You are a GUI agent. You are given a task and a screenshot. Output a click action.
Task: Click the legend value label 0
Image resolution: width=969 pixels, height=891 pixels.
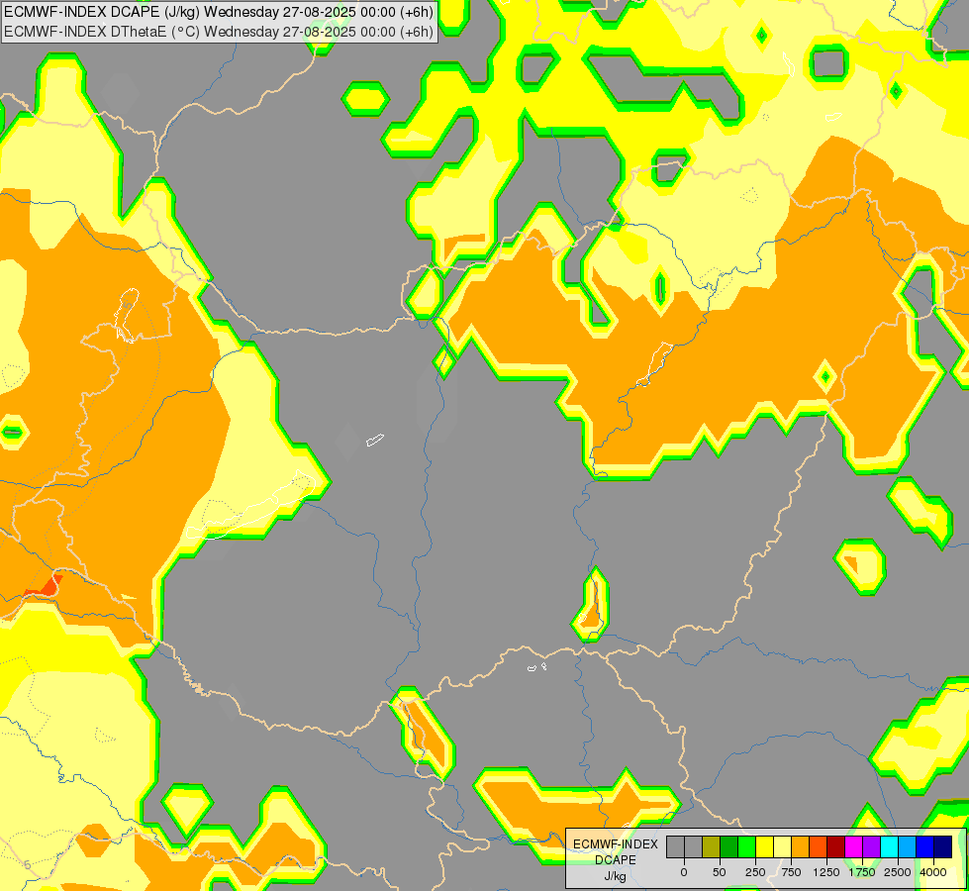point(684,872)
